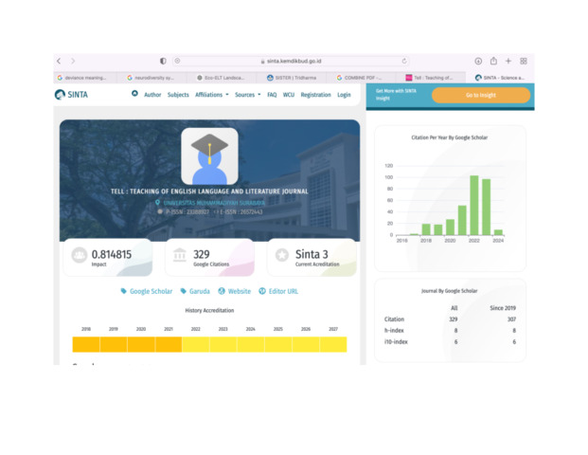Click the 2022 accreditation history cell

pyautogui.click(x=196, y=344)
